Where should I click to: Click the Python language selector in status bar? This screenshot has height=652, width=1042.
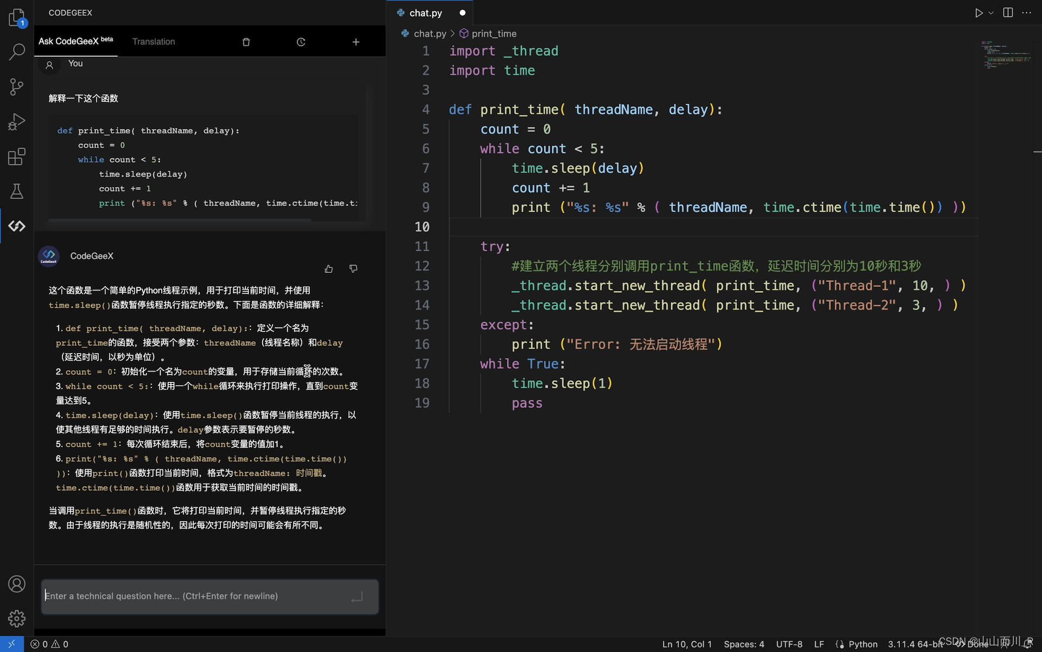click(862, 644)
